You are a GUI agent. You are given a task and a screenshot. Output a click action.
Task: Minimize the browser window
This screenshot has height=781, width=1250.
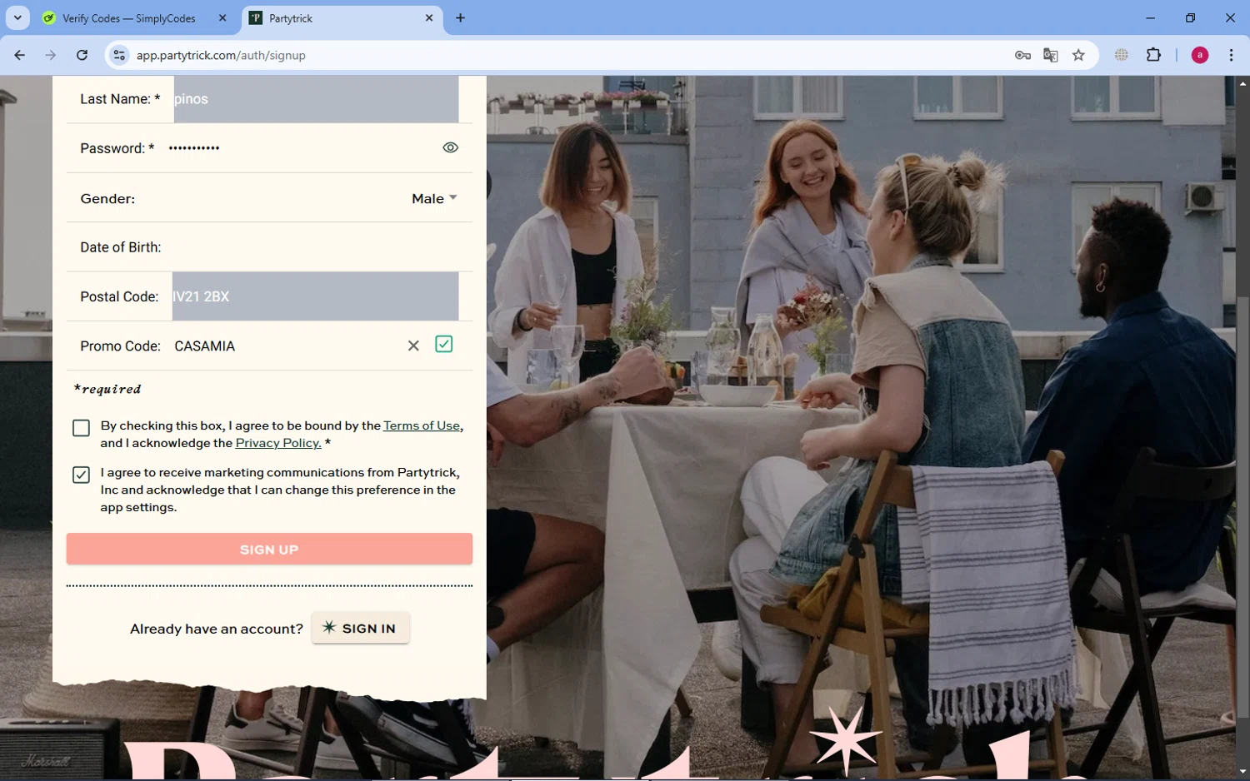[1150, 17]
